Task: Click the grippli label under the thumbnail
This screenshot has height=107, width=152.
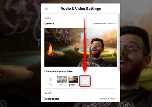Action: pos(73,85)
